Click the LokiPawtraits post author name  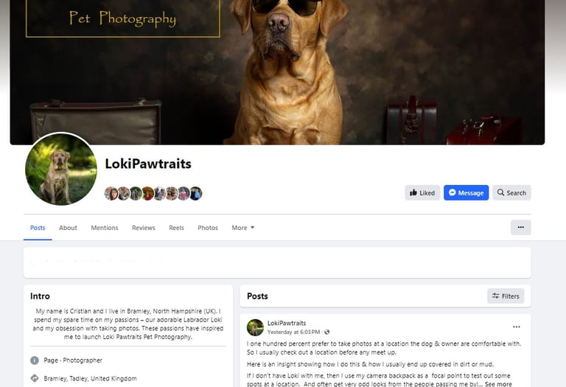[287, 323]
